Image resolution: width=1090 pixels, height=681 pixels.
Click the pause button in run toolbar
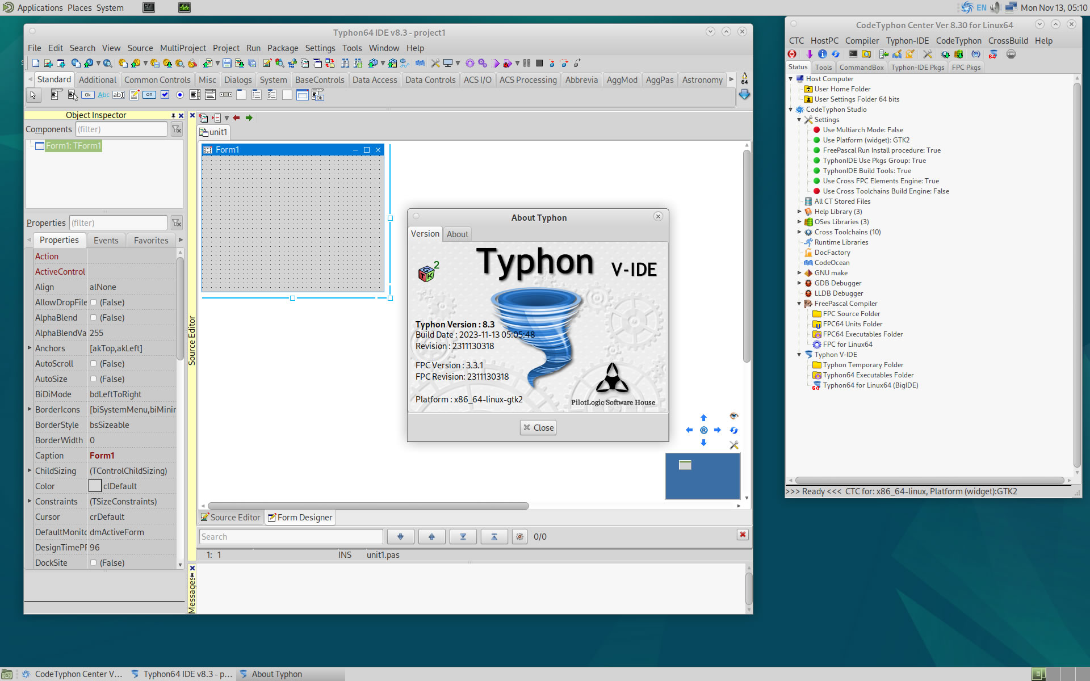(527, 63)
